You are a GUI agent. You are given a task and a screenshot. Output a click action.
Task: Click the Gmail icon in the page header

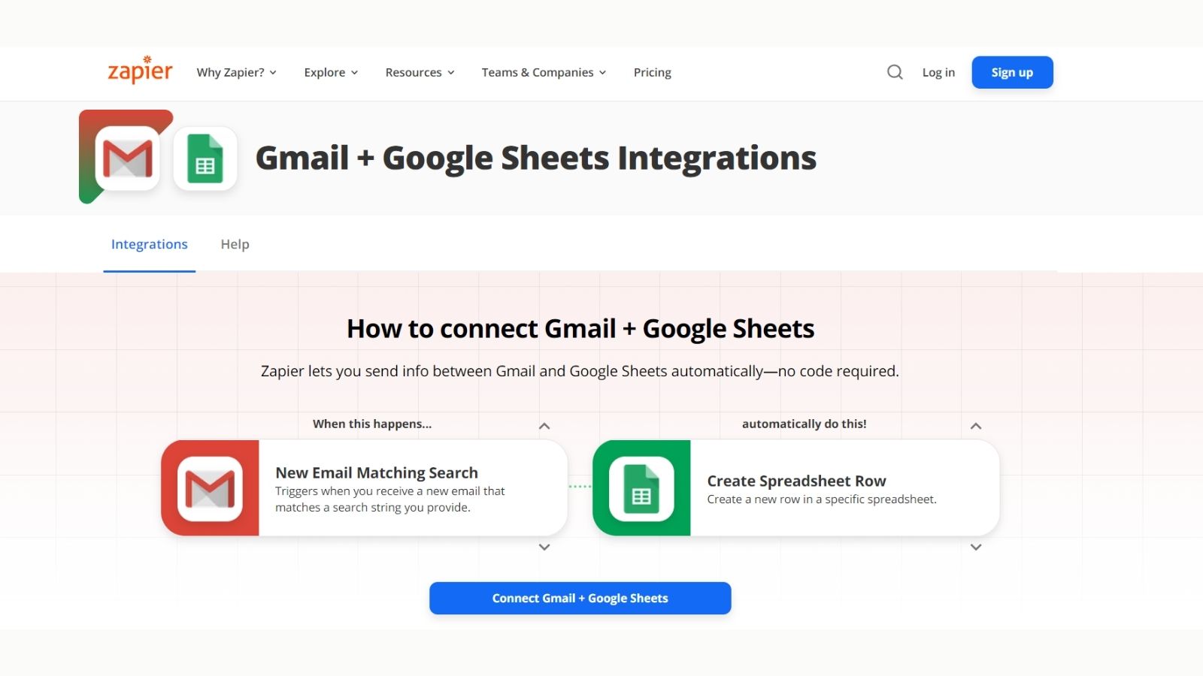(x=127, y=158)
